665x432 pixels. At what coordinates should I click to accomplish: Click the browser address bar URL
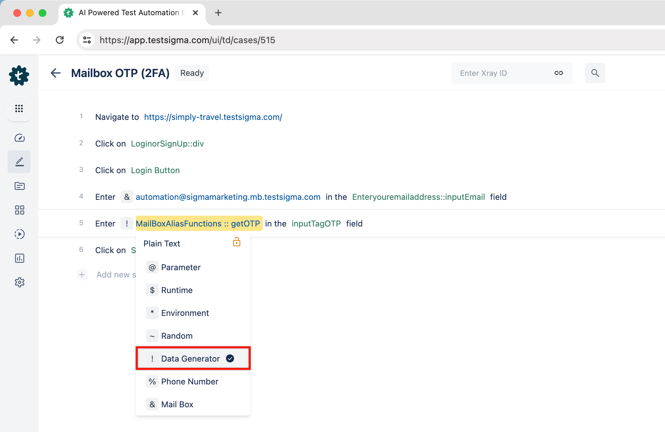187,40
